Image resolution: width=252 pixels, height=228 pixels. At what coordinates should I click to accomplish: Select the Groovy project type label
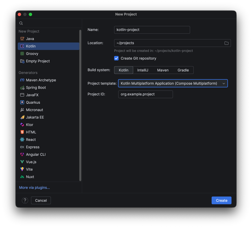click(x=32, y=54)
